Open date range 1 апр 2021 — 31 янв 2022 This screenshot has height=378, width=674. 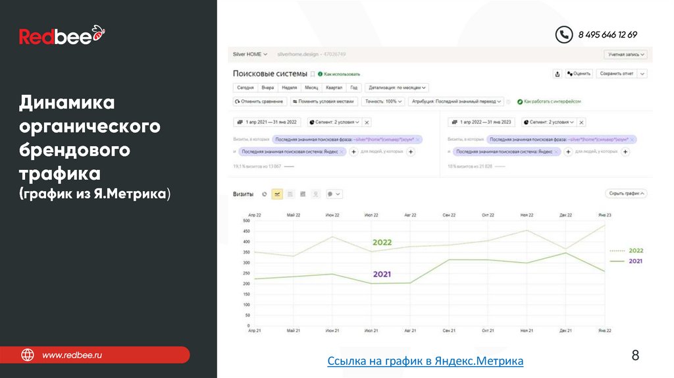(267, 122)
